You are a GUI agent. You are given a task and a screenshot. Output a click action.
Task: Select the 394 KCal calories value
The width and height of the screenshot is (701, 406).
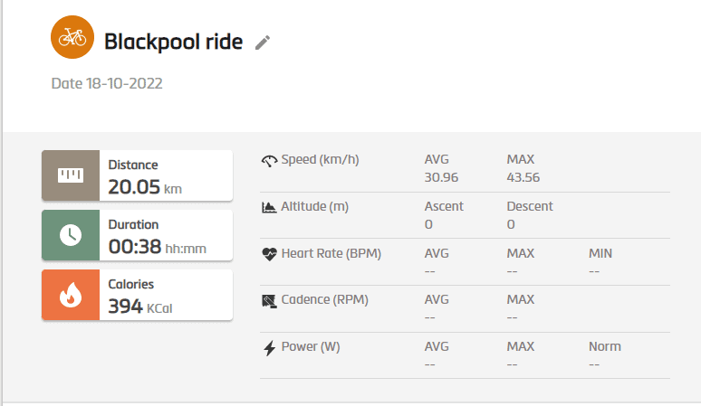tap(140, 307)
